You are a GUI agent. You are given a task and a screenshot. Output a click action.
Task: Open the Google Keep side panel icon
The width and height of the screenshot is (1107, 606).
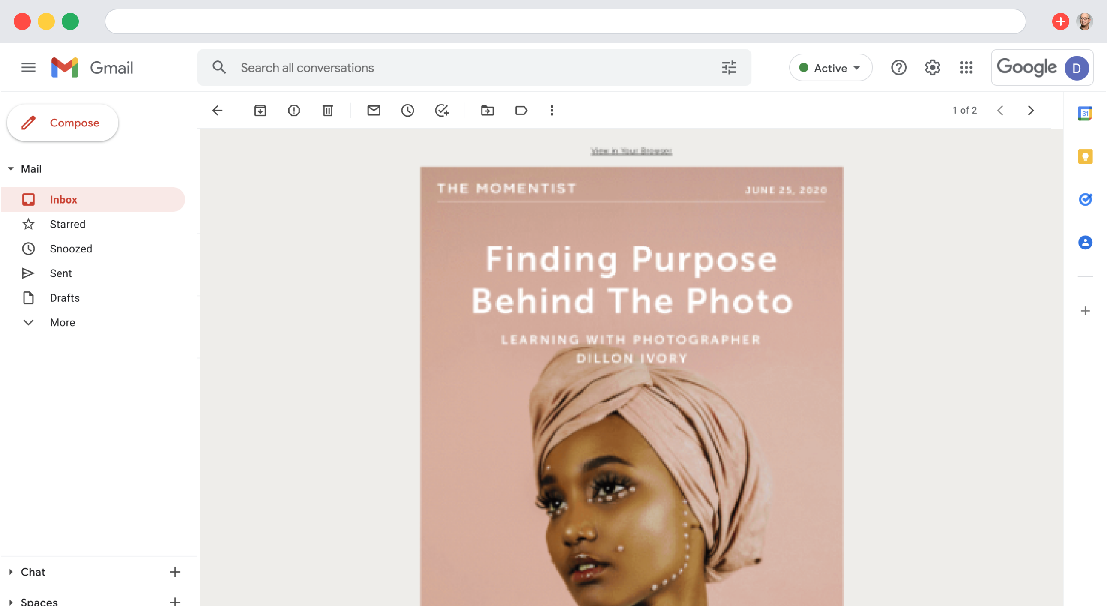click(x=1085, y=156)
